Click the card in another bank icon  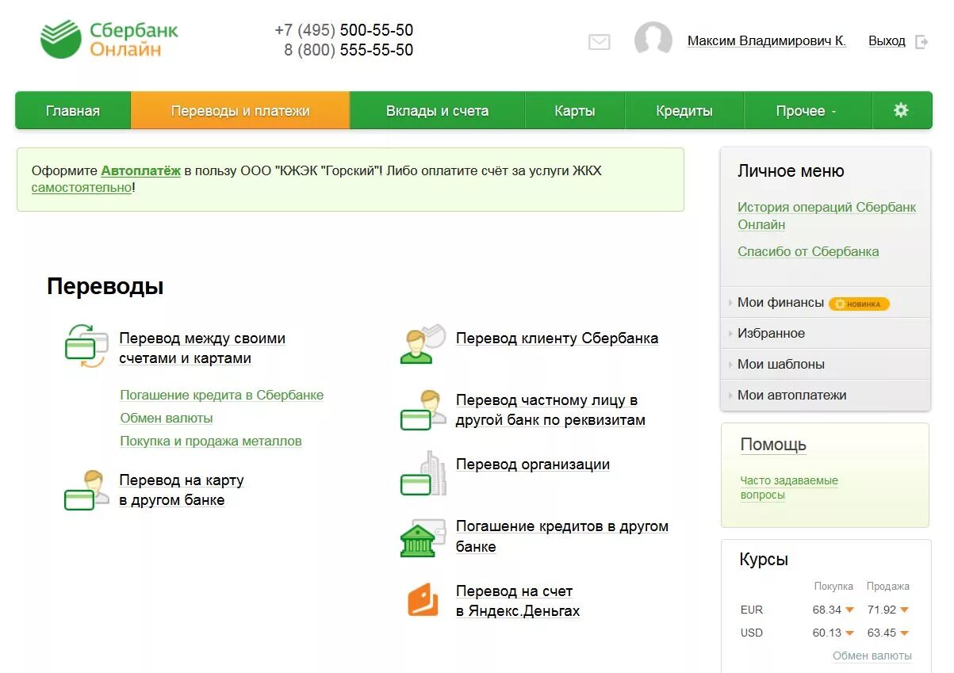86,490
